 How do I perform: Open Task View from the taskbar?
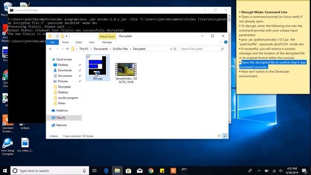[x=94, y=171]
